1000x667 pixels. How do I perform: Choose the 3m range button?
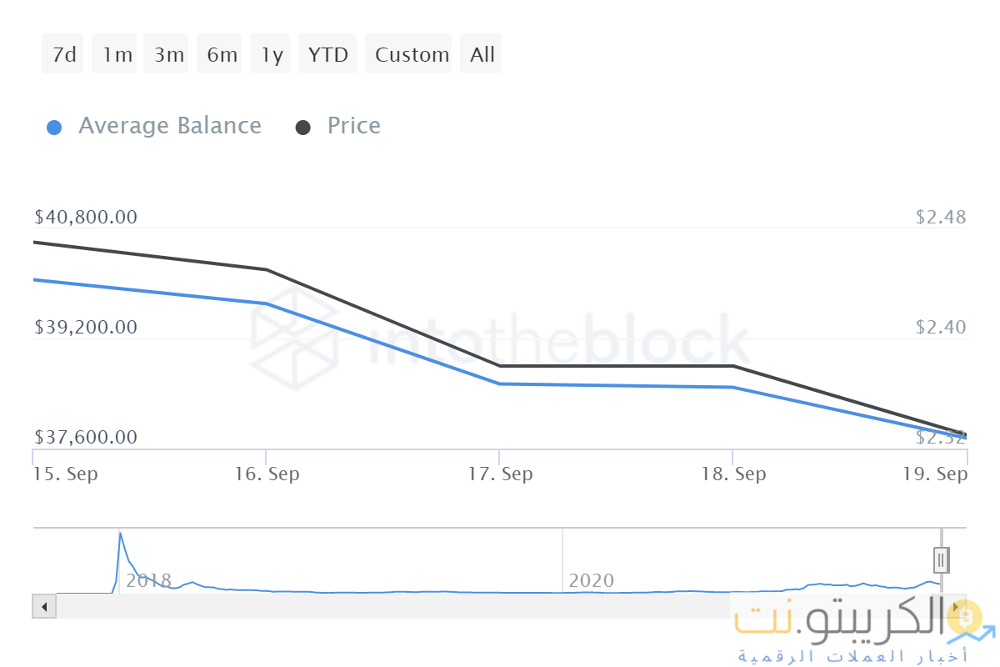(168, 54)
